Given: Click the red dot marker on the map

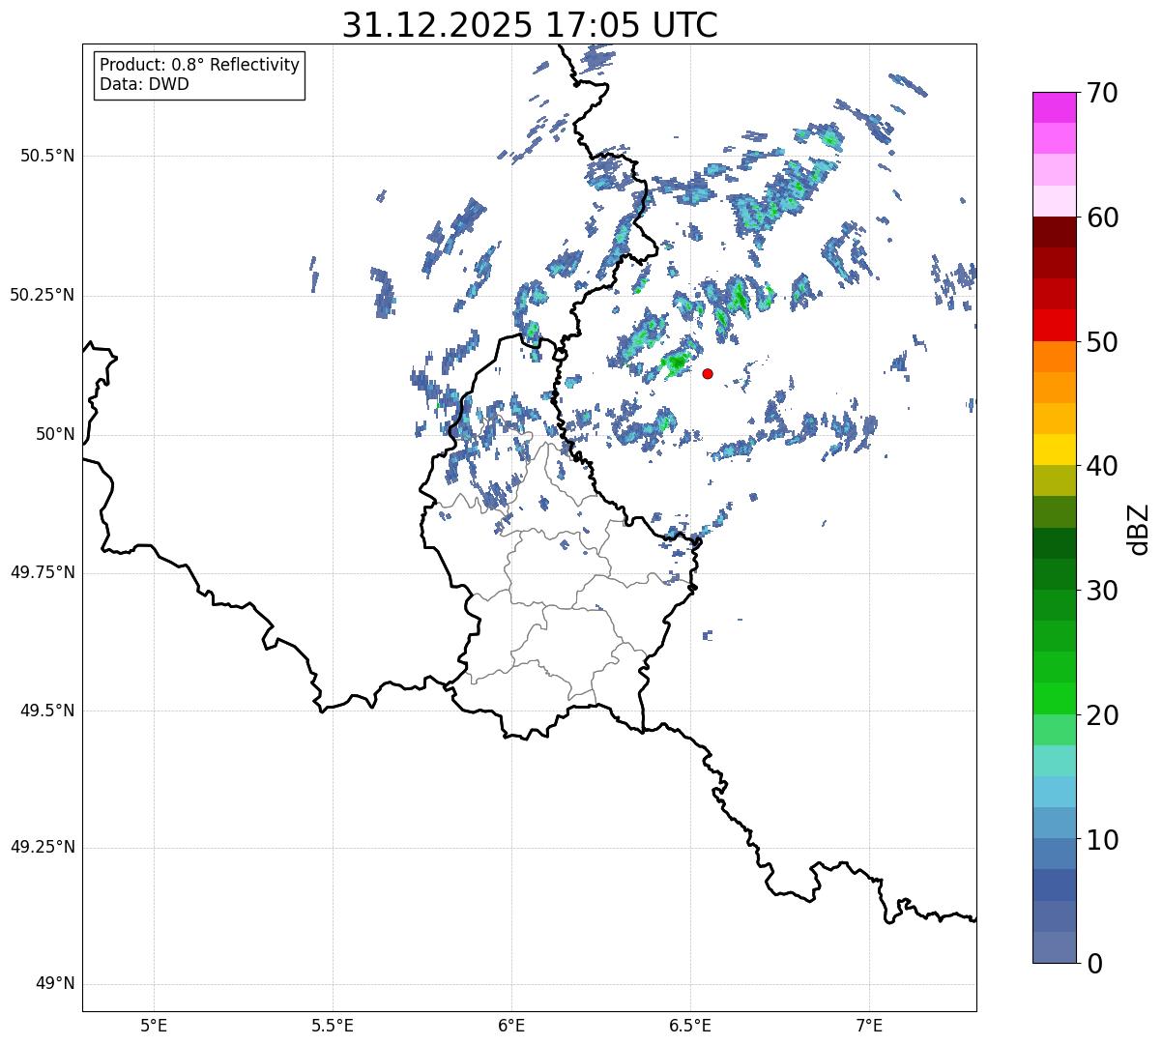Looking at the screenshot, I should (708, 373).
